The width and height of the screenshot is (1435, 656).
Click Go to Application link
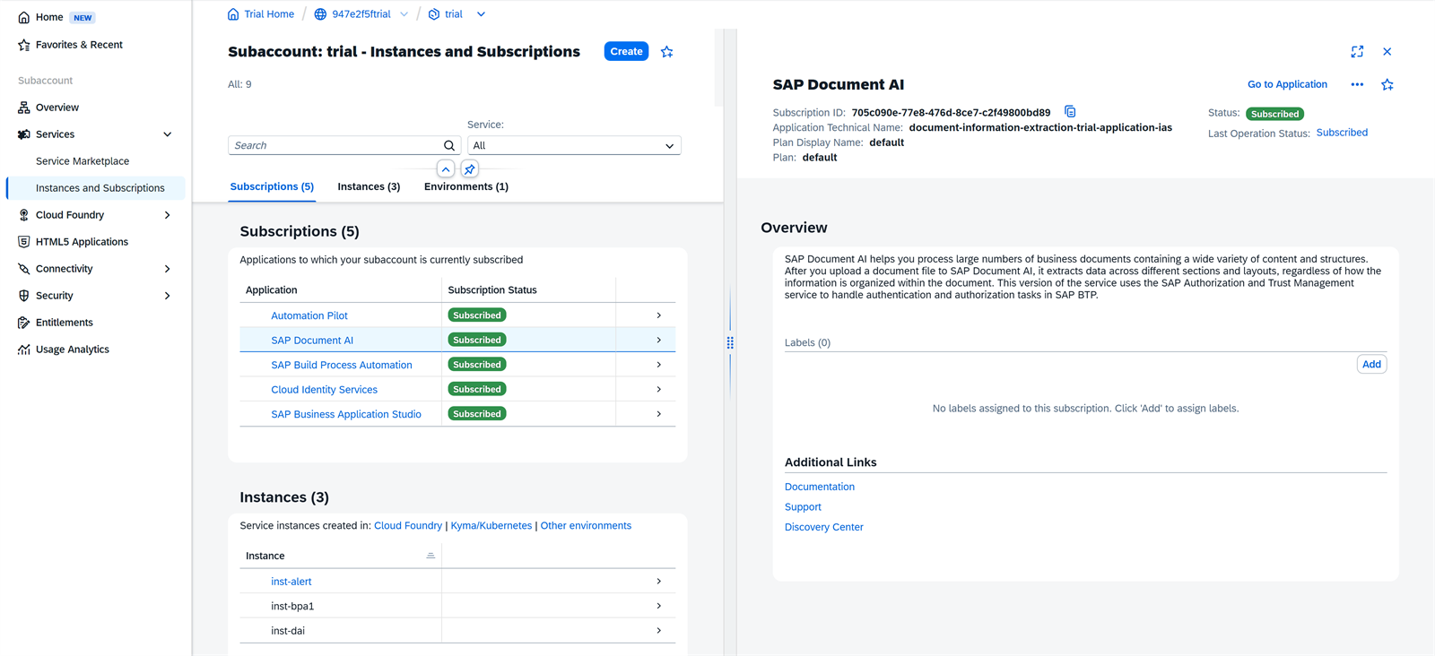tap(1287, 84)
